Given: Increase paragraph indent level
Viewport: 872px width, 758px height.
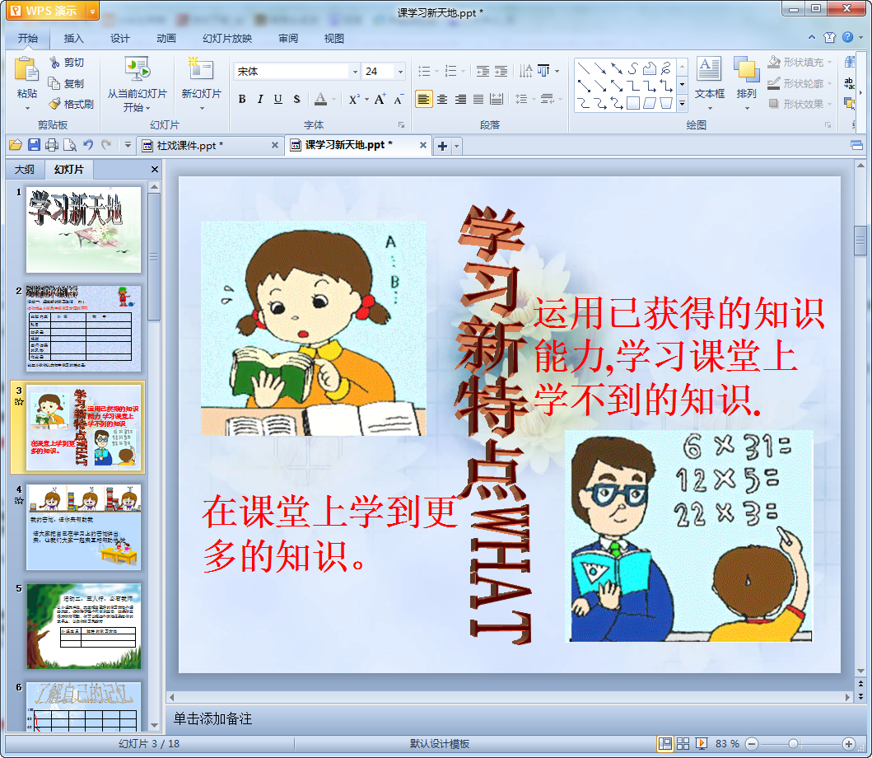Looking at the screenshot, I should coord(501,71).
